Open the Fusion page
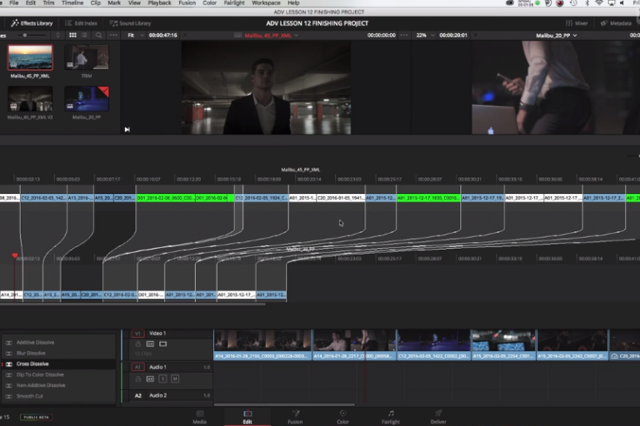Screen dimensions: 640x426 coord(295,416)
